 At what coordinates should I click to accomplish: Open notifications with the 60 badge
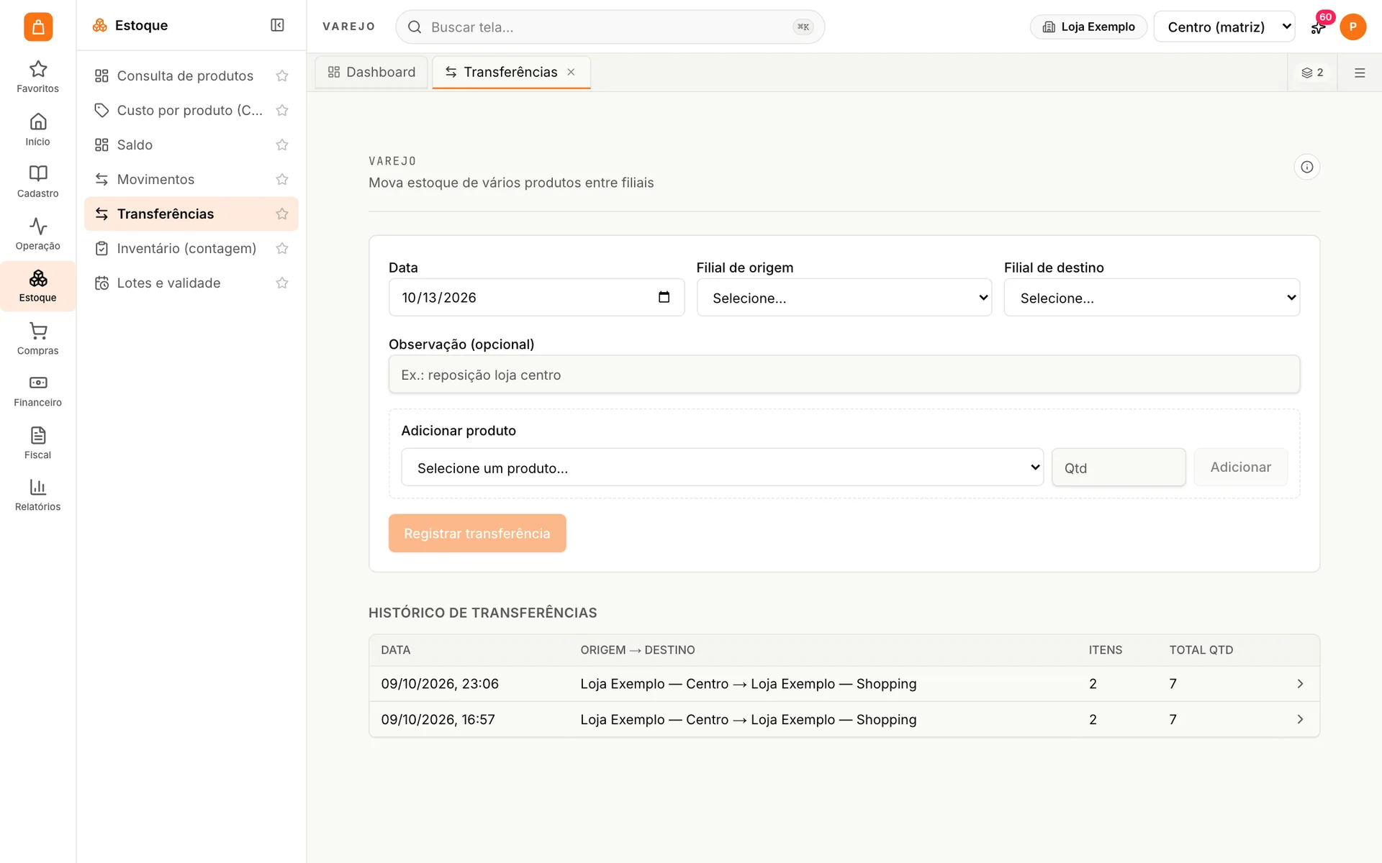click(x=1319, y=27)
